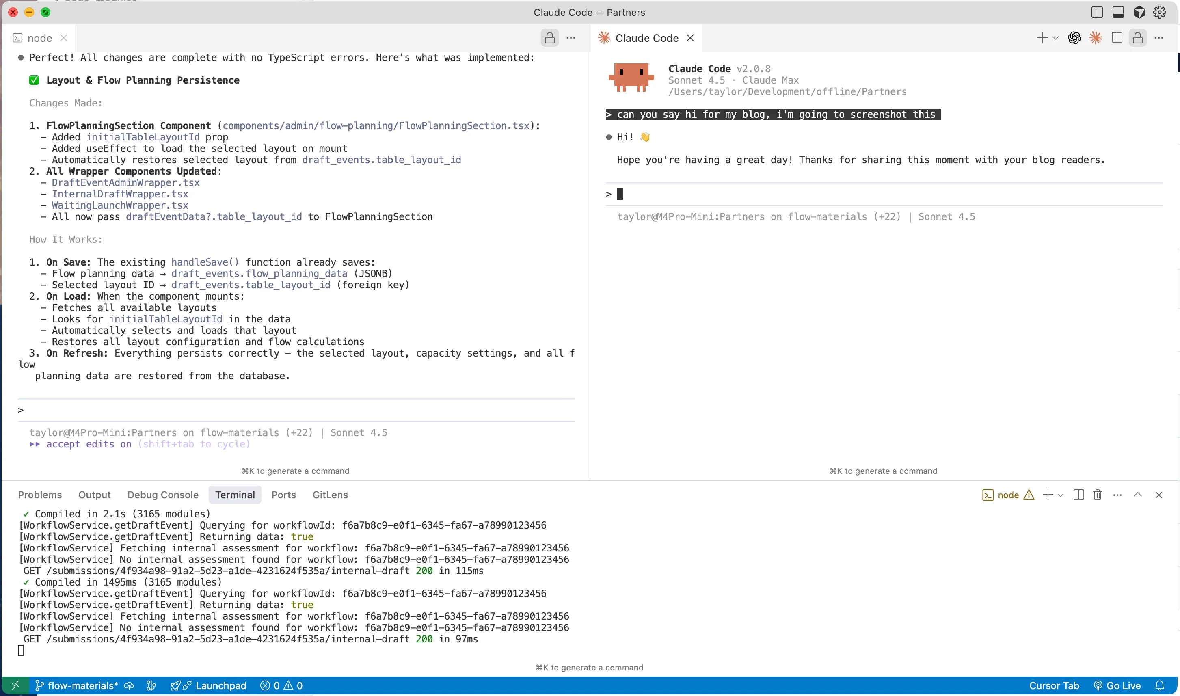Kill terminal with the trash icon

tap(1098, 495)
